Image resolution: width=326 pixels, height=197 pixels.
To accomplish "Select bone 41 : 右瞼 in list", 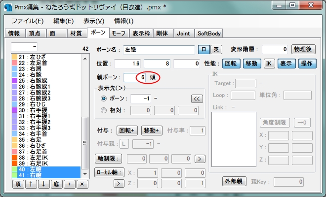I will [46, 175].
